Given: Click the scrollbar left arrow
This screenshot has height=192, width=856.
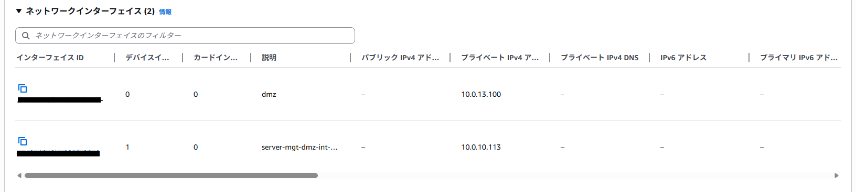Looking at the screenshot, I should 19,176.
